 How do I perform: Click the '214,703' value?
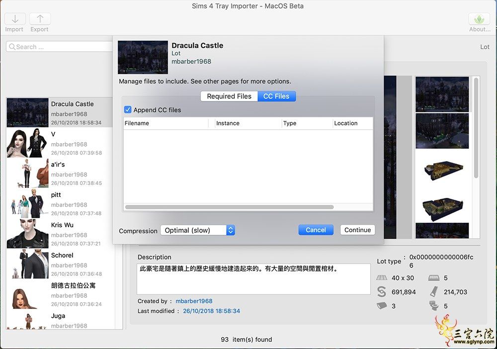tap(455, 292)
